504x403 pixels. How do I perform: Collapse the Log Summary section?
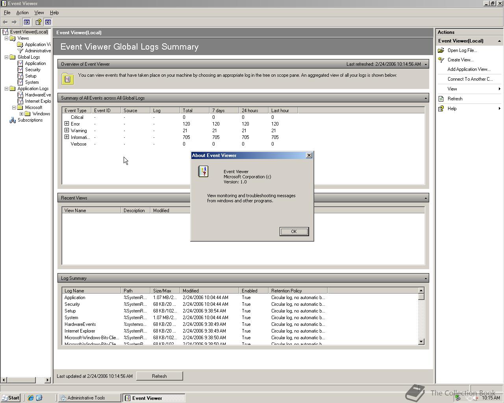(x=426, y=278)
